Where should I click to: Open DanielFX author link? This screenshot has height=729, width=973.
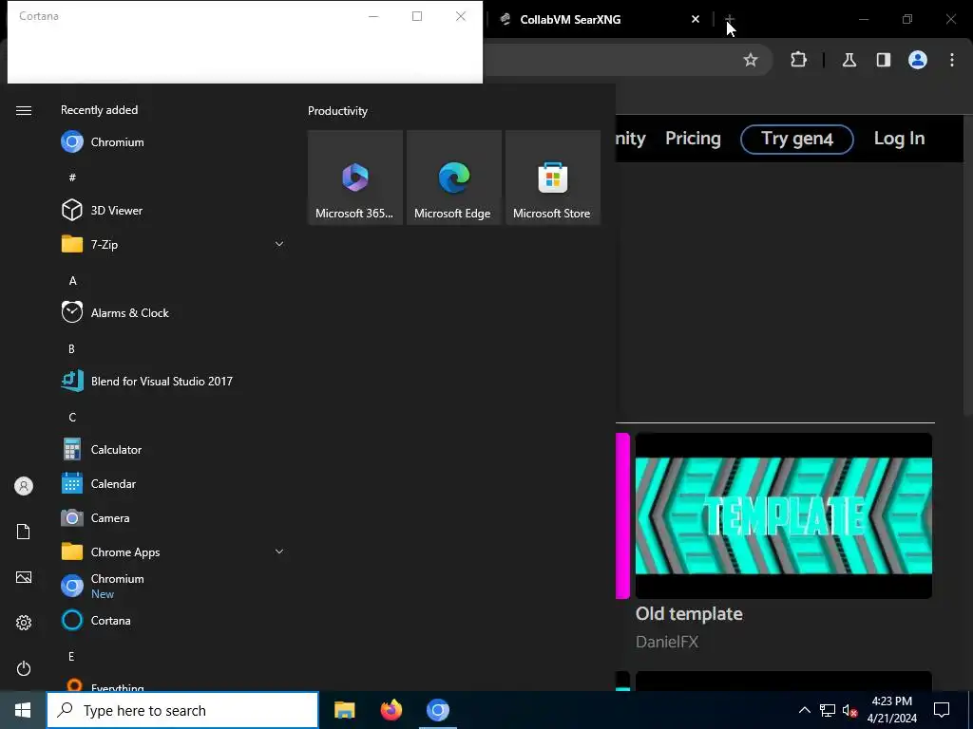pos(667,642)
